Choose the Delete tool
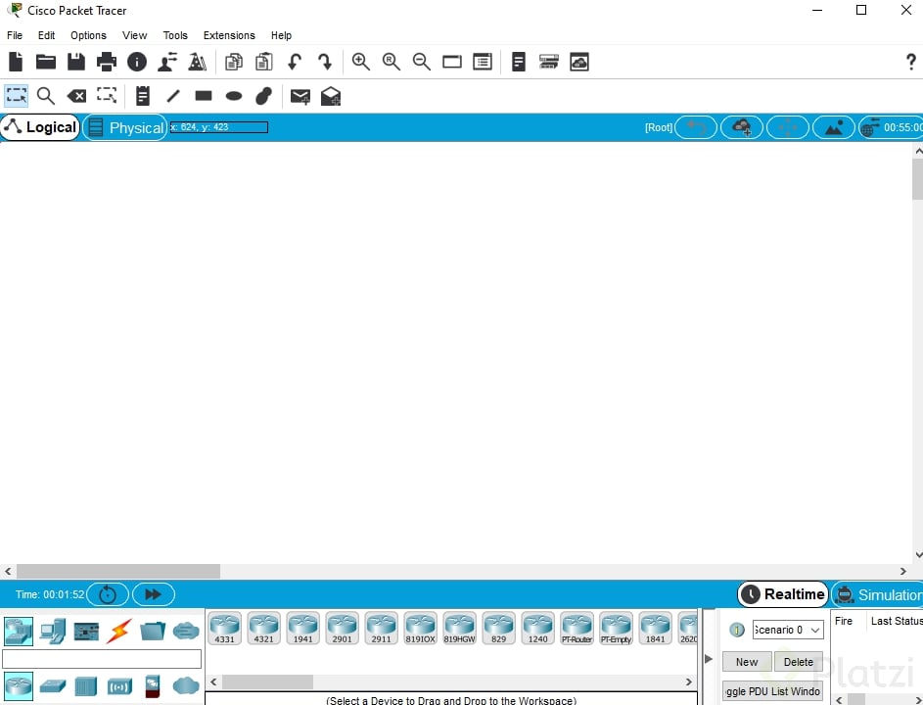This screenshot has height=705, width=923. 76,95
